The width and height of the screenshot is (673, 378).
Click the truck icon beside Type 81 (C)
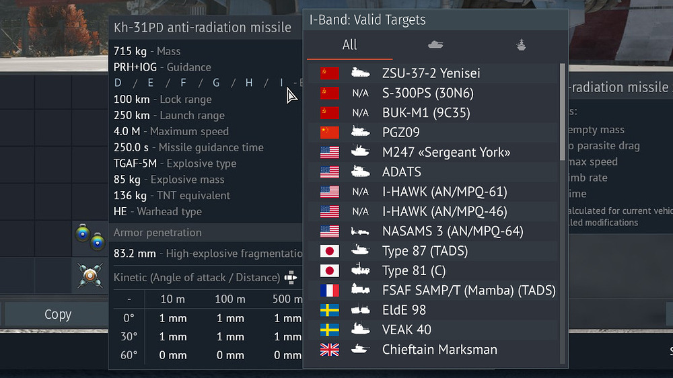coord(360,270)
